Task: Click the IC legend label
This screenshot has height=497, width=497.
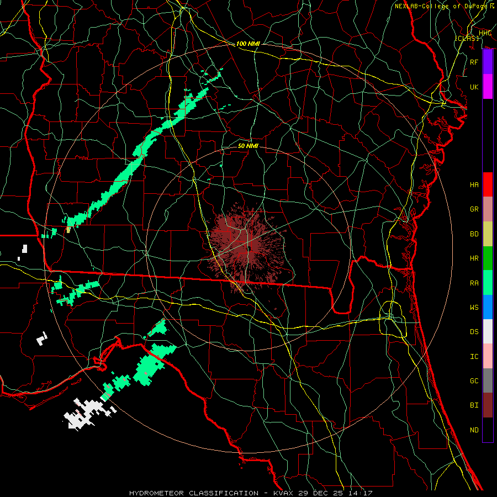Action: [474, 357]
